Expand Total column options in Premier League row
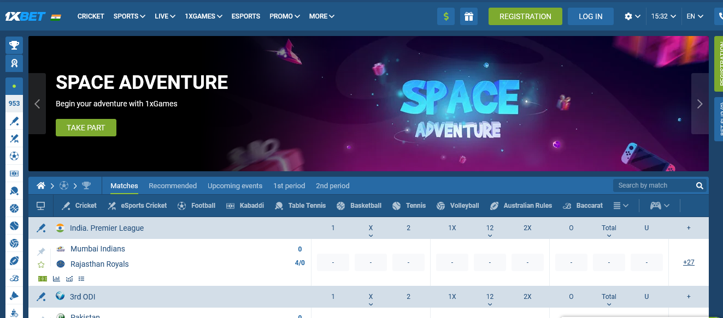 [609, 236]
